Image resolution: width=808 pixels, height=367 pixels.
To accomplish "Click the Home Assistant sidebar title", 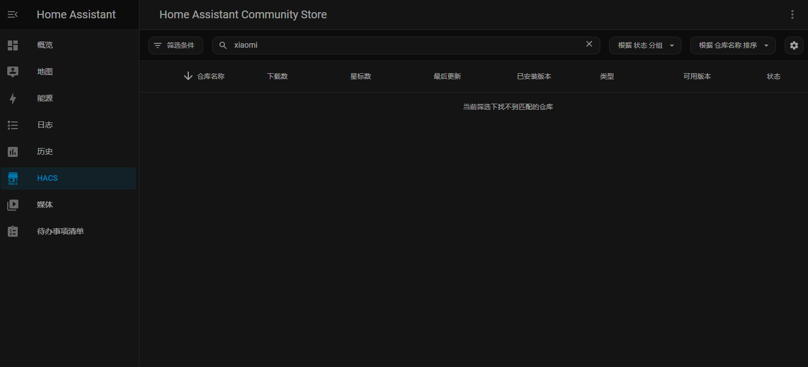I will (77, 15).
